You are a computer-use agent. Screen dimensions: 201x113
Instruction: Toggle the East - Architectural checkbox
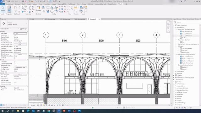click(181, 56)
